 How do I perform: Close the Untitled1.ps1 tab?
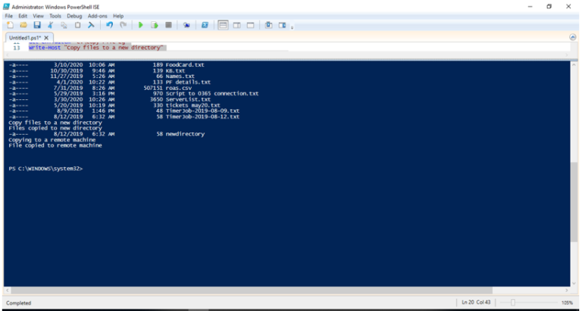pyautogui.click(x=46, y=38)
